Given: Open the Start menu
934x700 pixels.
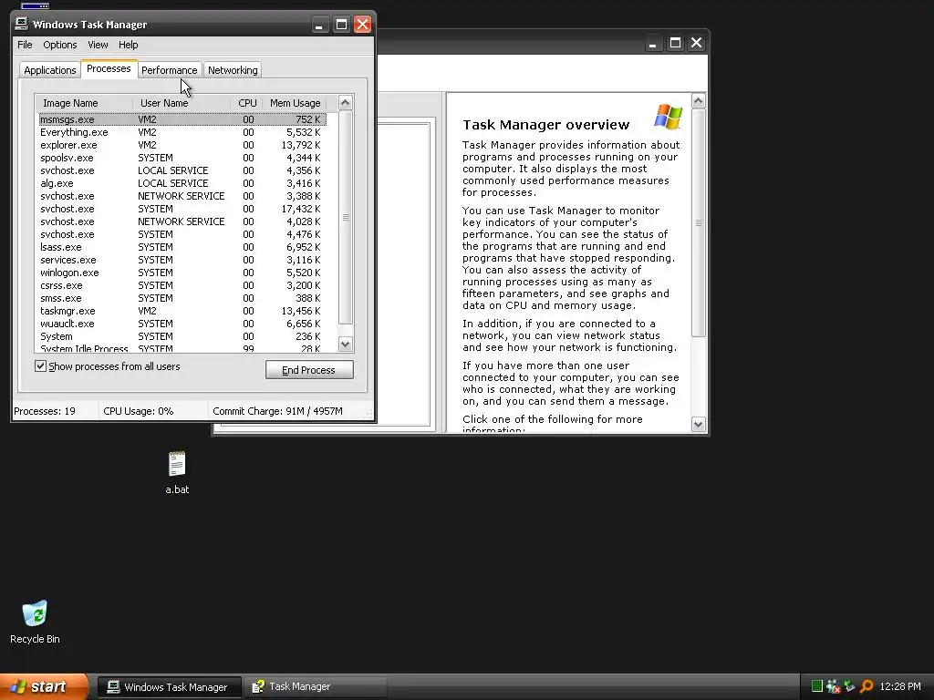Looking at the screenshot, I should point(44,686).
